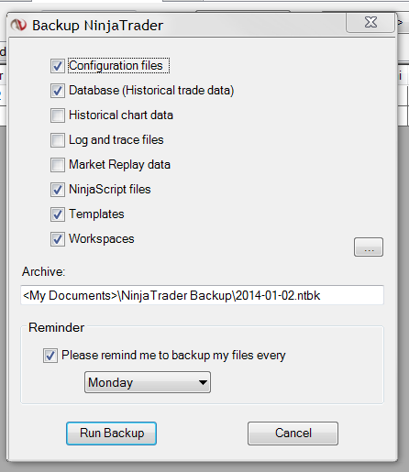409x472 pixels.
Task: Click the Workspaces label text
Action: 102,239
